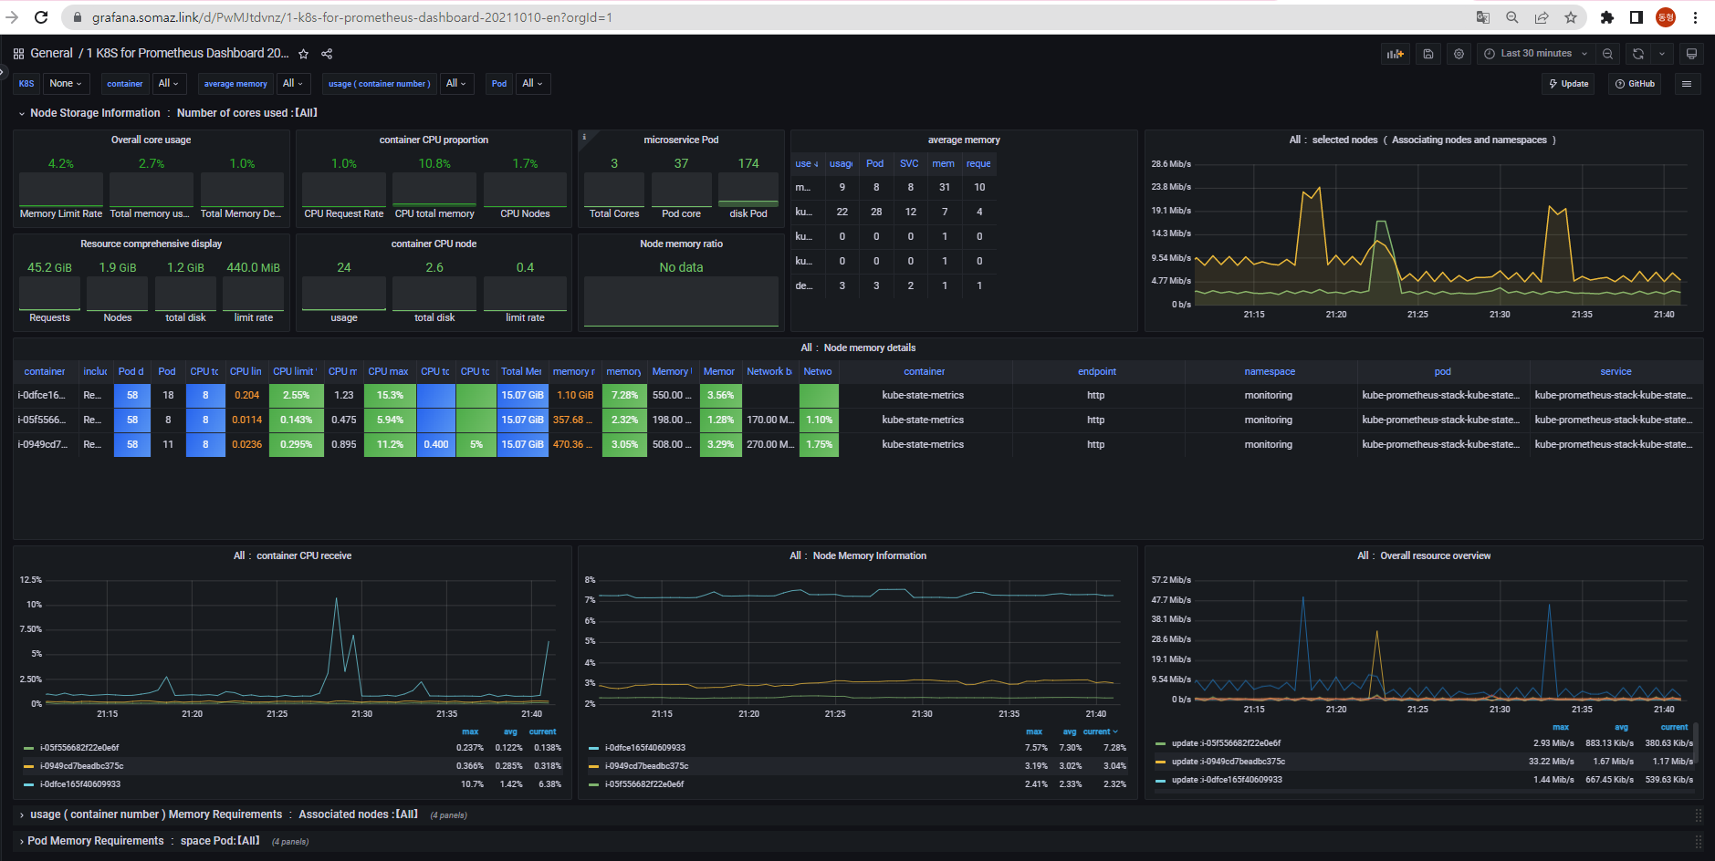Sort Node memory details by namespace column
This screenshot has height=861, width=1715.
point(1270,371)
